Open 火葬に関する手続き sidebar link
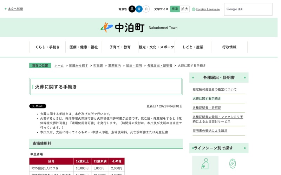The image size is (281, 175). 207,99
